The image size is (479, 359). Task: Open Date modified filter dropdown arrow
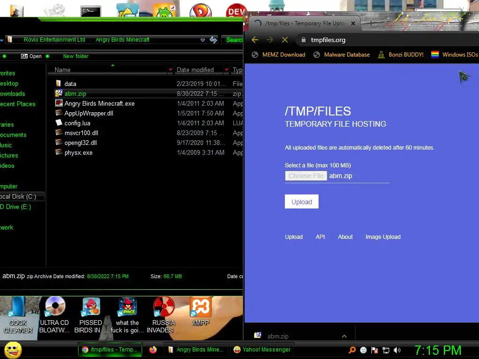[226, 70]
